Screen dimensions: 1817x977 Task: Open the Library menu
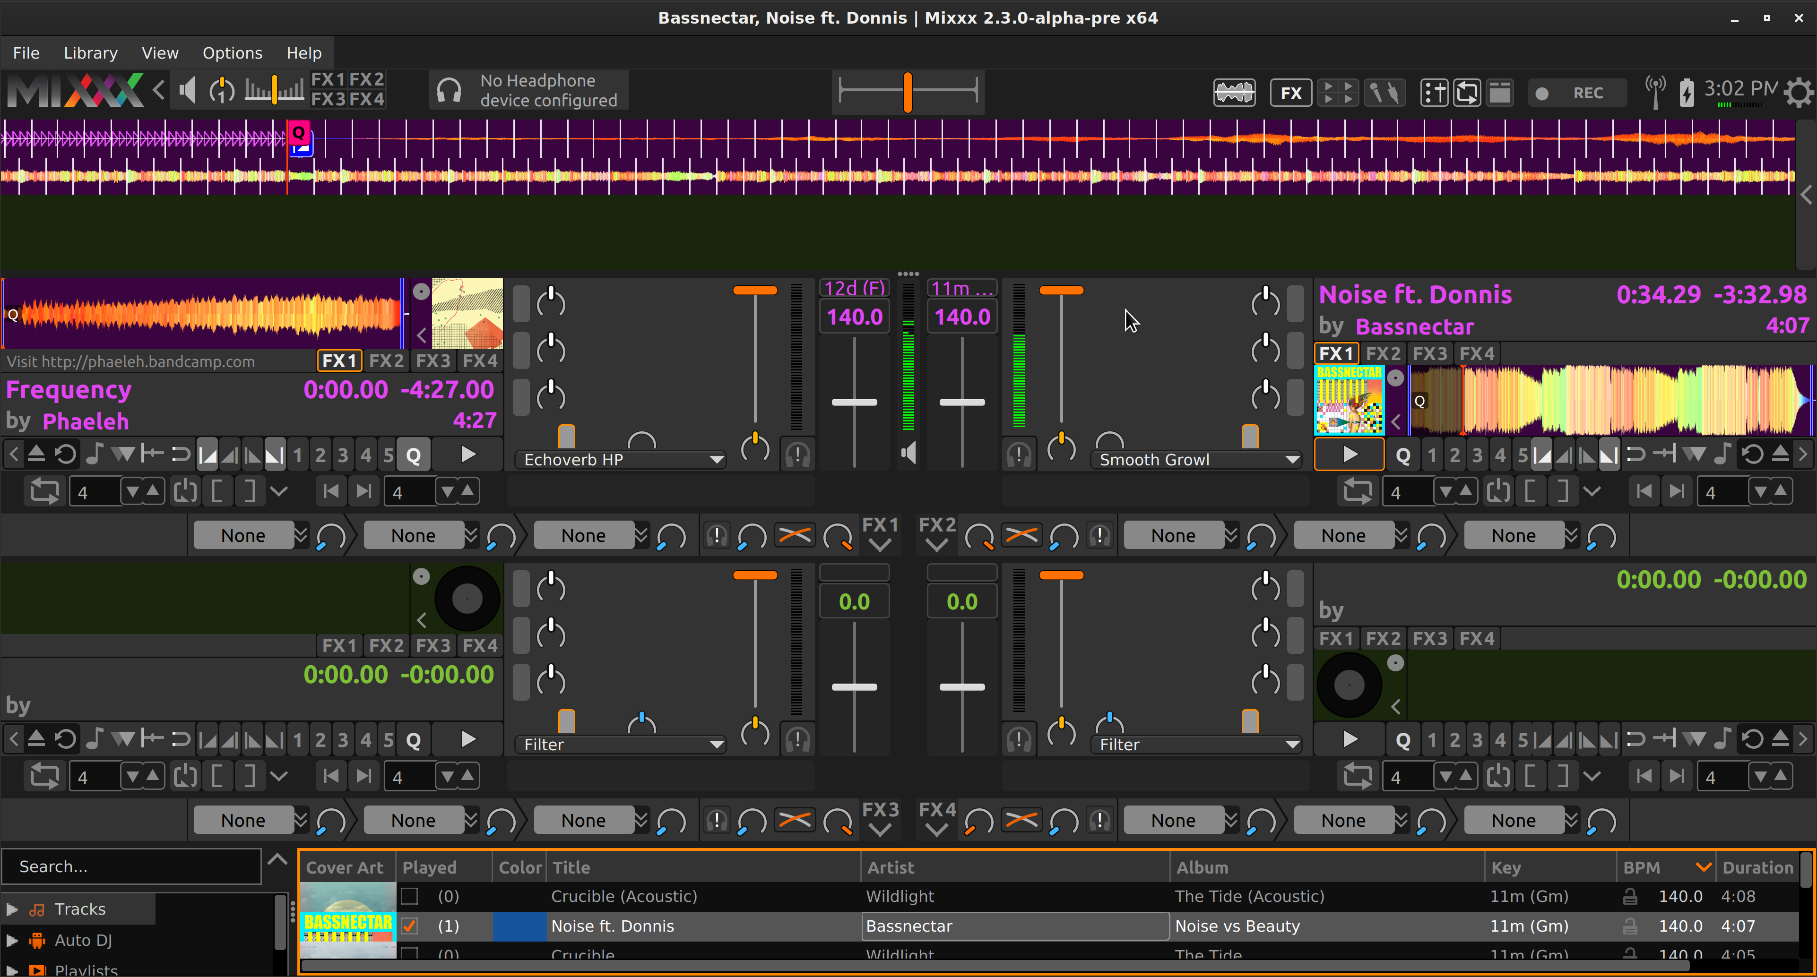[x=90, y=53]
